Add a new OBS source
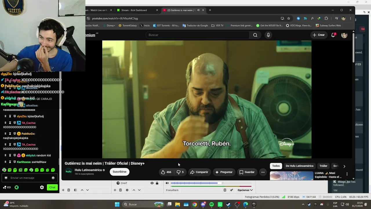 point(115,190)
